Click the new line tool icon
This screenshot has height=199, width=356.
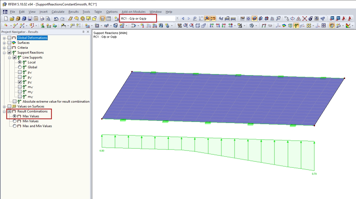(x=15, y=26)
